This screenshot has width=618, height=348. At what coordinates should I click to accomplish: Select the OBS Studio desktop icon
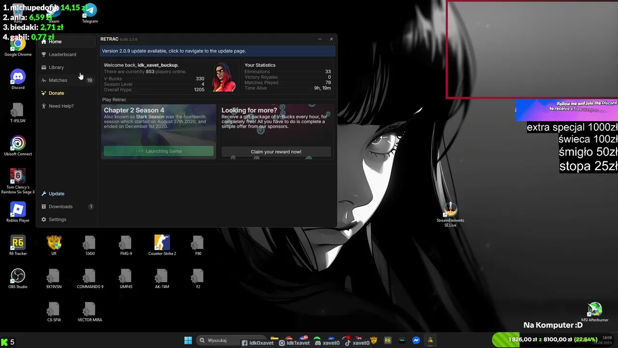(18, 279)
